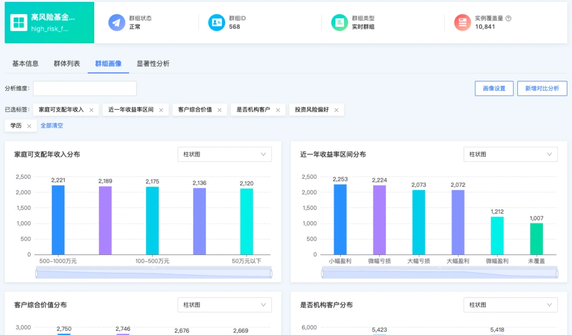The height and width of the screenshot is (335, 572).
Task: Click the 群组状态 value 正常
Action: [135, 27]
